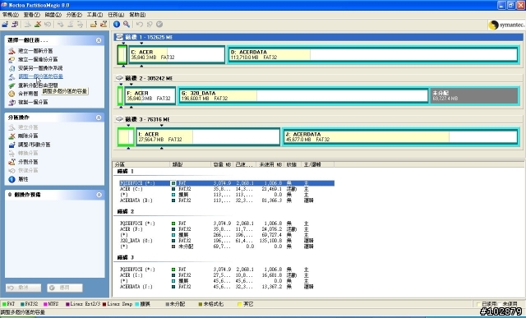Click the magnifying glass toolbar icon
The height and width of the screenshot is (318, 526).
[127, 24]
